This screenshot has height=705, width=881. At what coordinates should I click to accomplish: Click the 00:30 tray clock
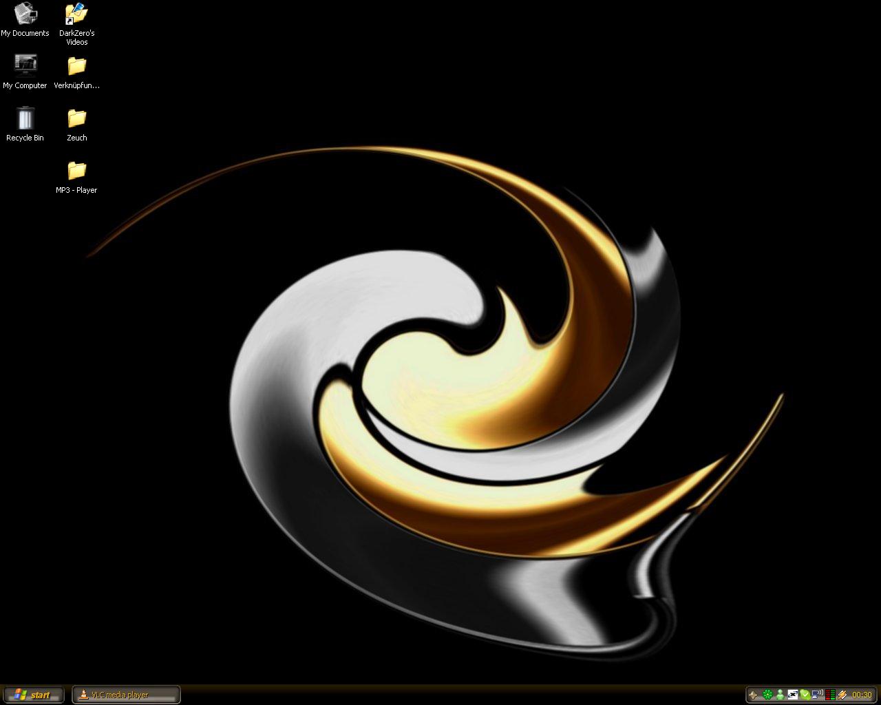click(x=862, y=695)
